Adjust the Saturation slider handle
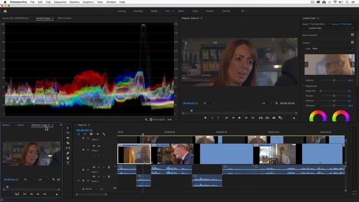359x202 pixels. (x=334, y=105)
